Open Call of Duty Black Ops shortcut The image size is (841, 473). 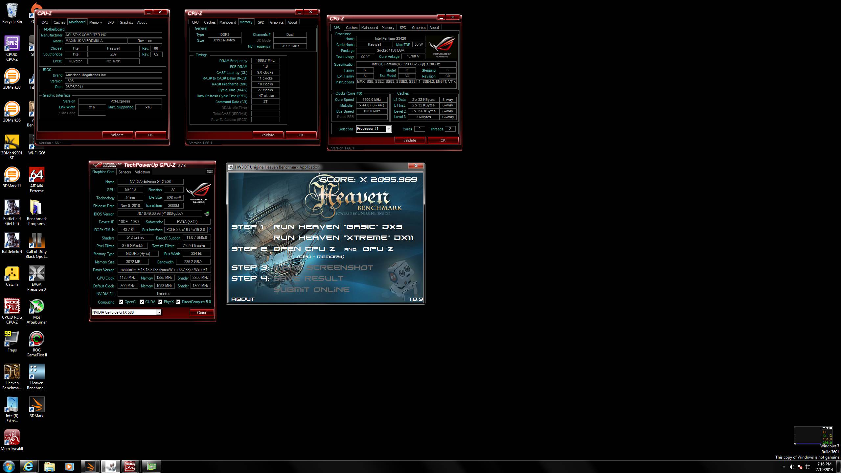37,245
